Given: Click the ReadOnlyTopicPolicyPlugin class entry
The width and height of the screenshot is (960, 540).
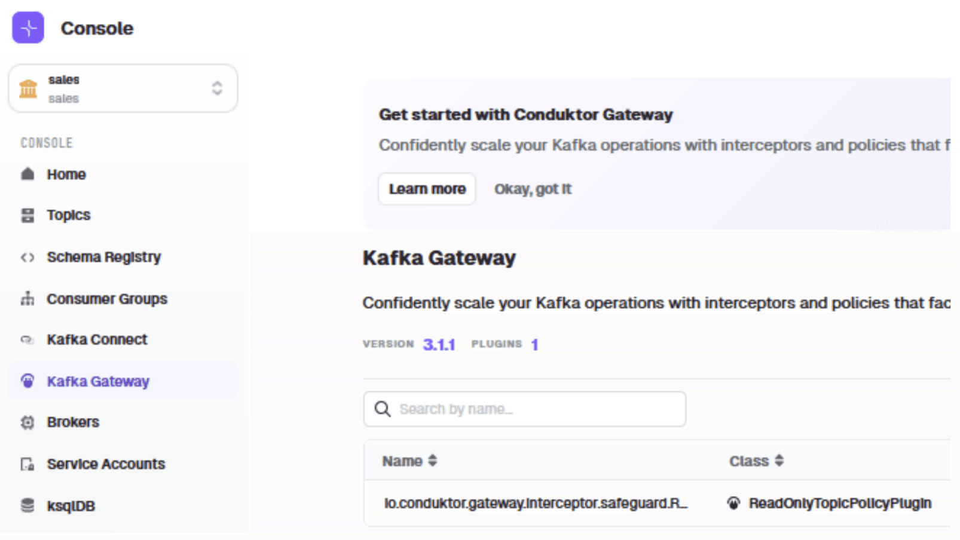Looking at the screenshot, I should coord(839,504).
